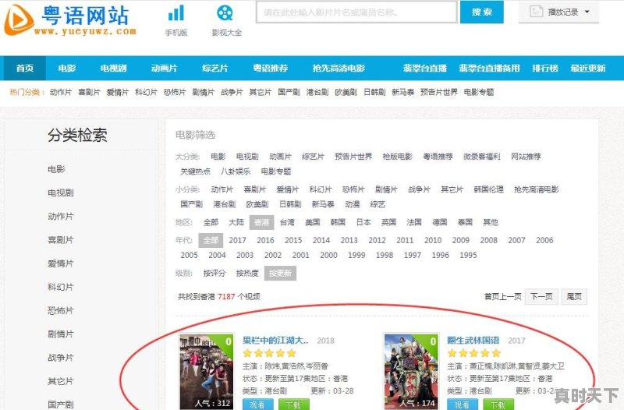Open 综艺片 tab in the navigation bar

[215, 69]
